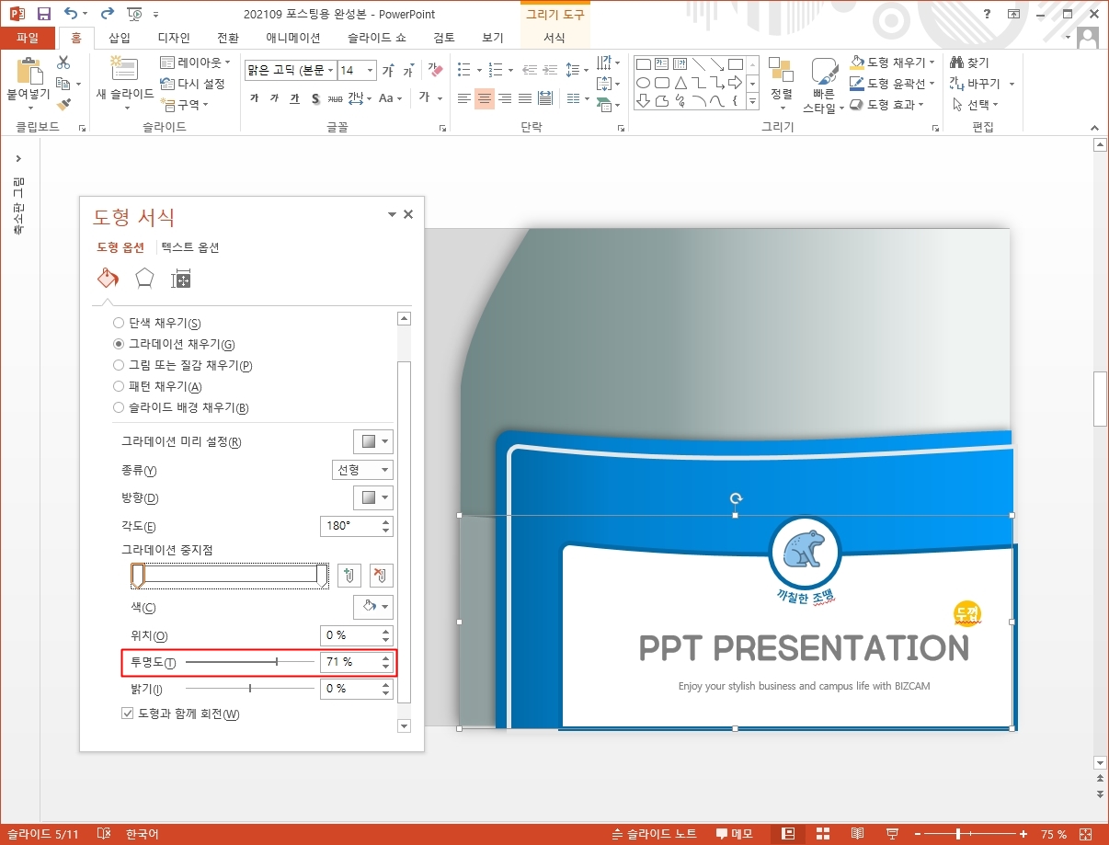
Task: Click Find (찾기) binoculars
Action: (x=970, y=63)
